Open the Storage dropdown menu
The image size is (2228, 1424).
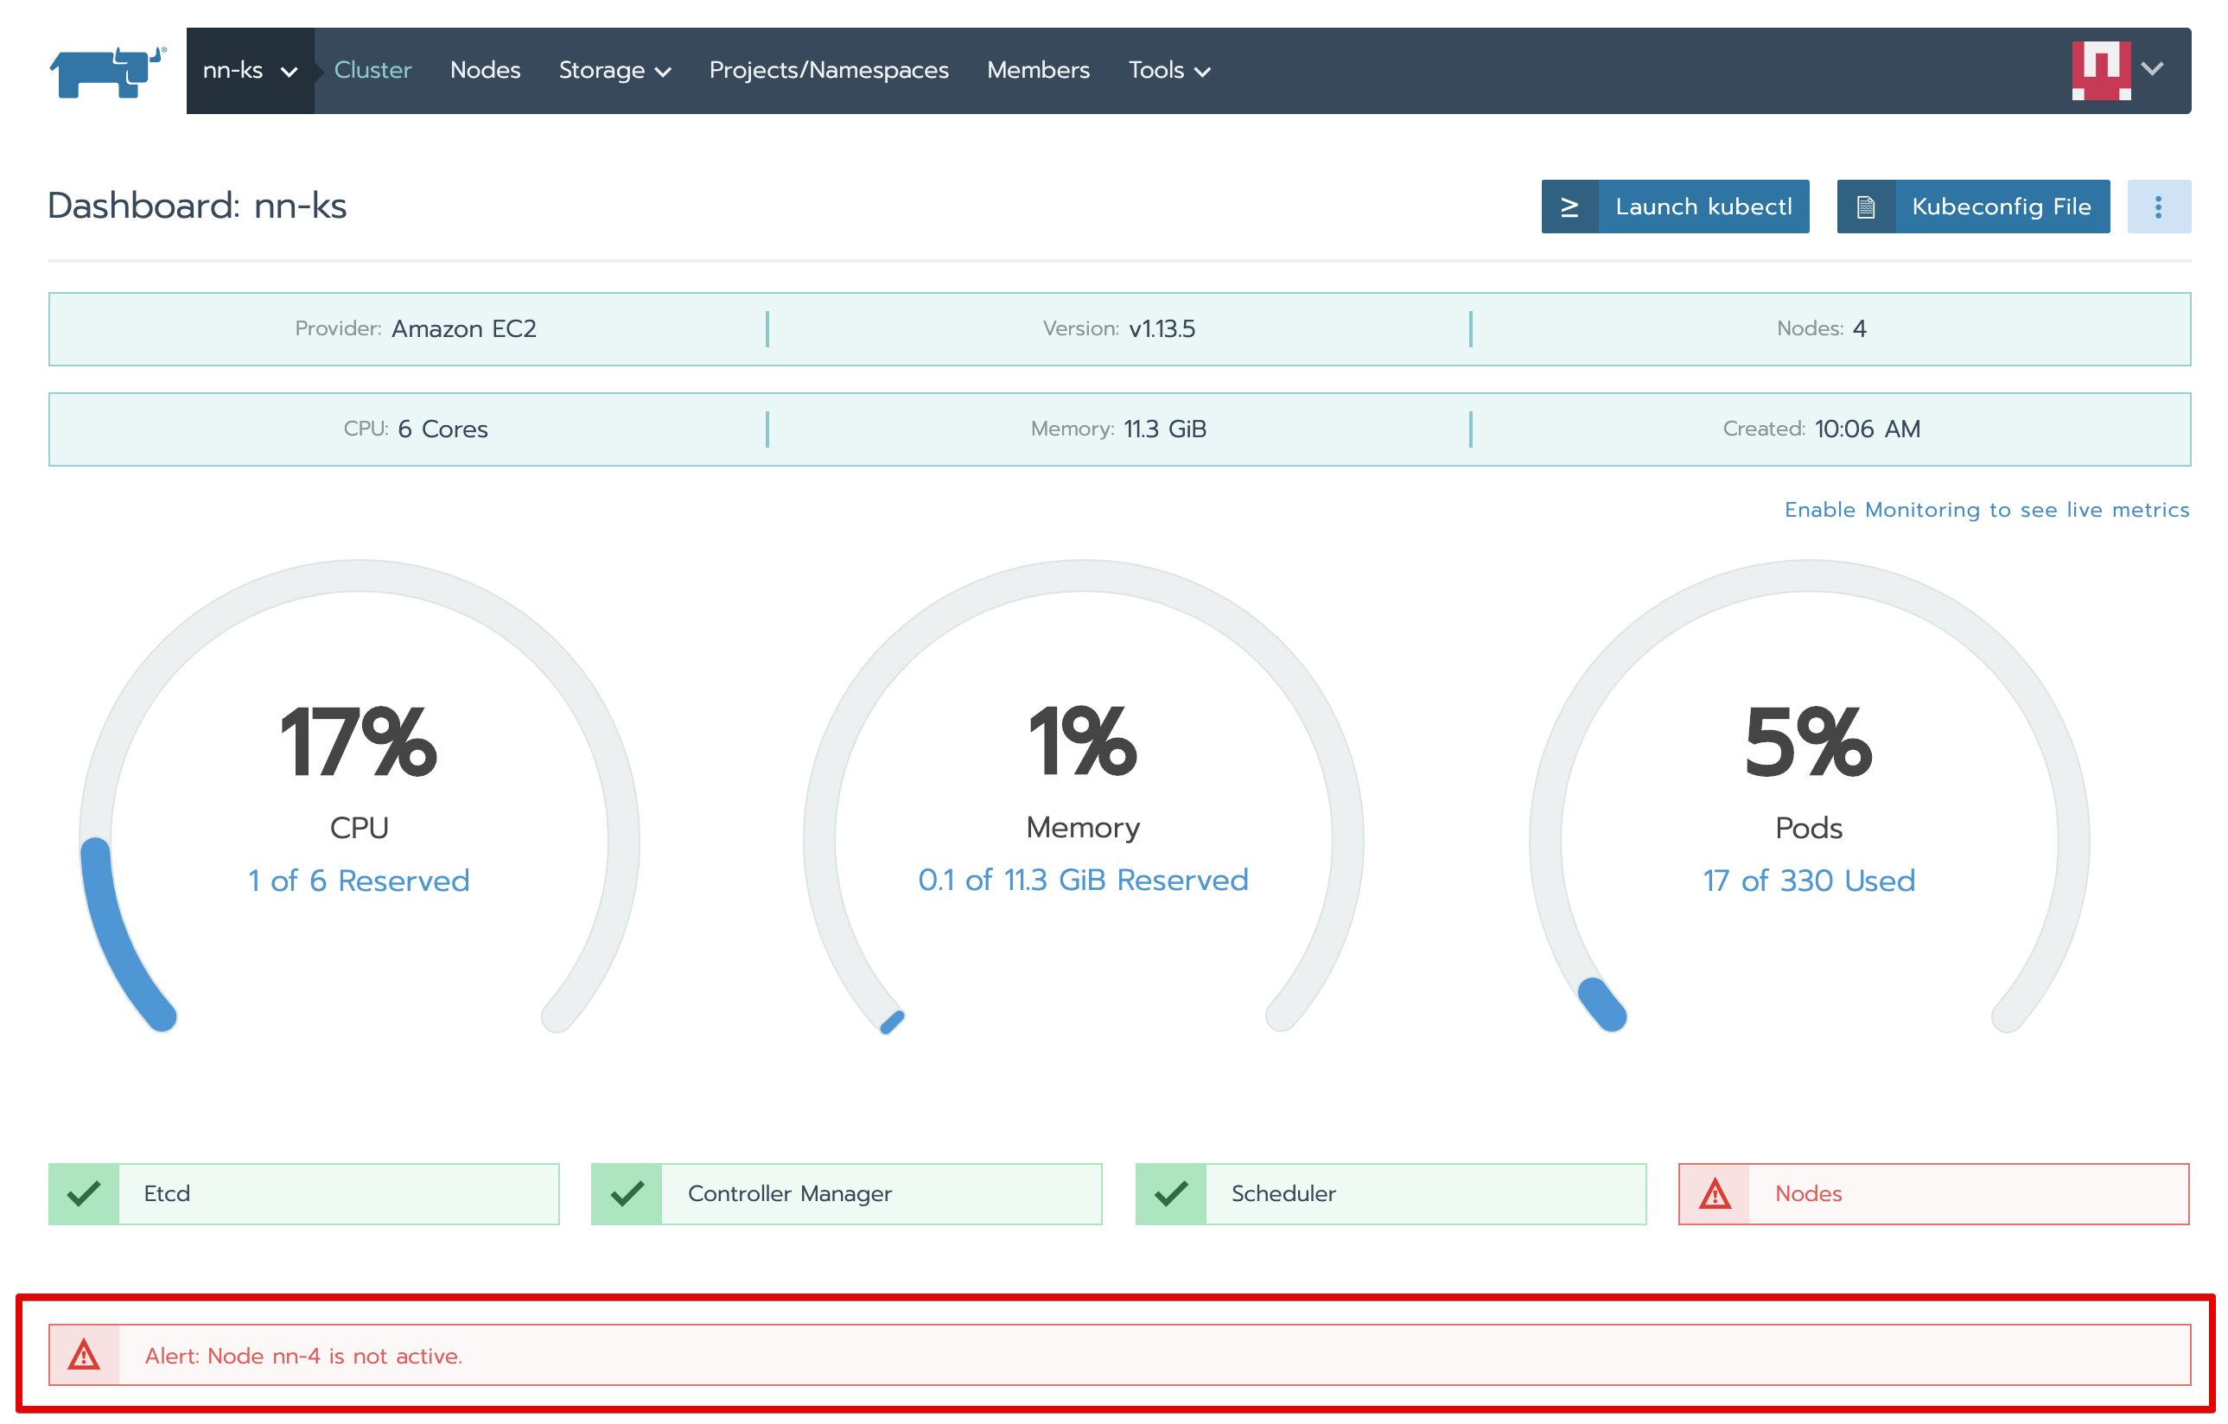pos(614,70)
